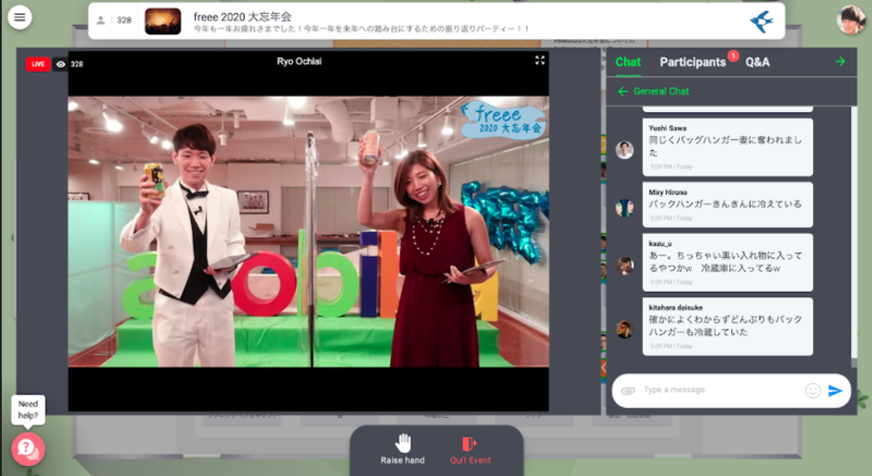Open the Need help chat bubble

28,449
